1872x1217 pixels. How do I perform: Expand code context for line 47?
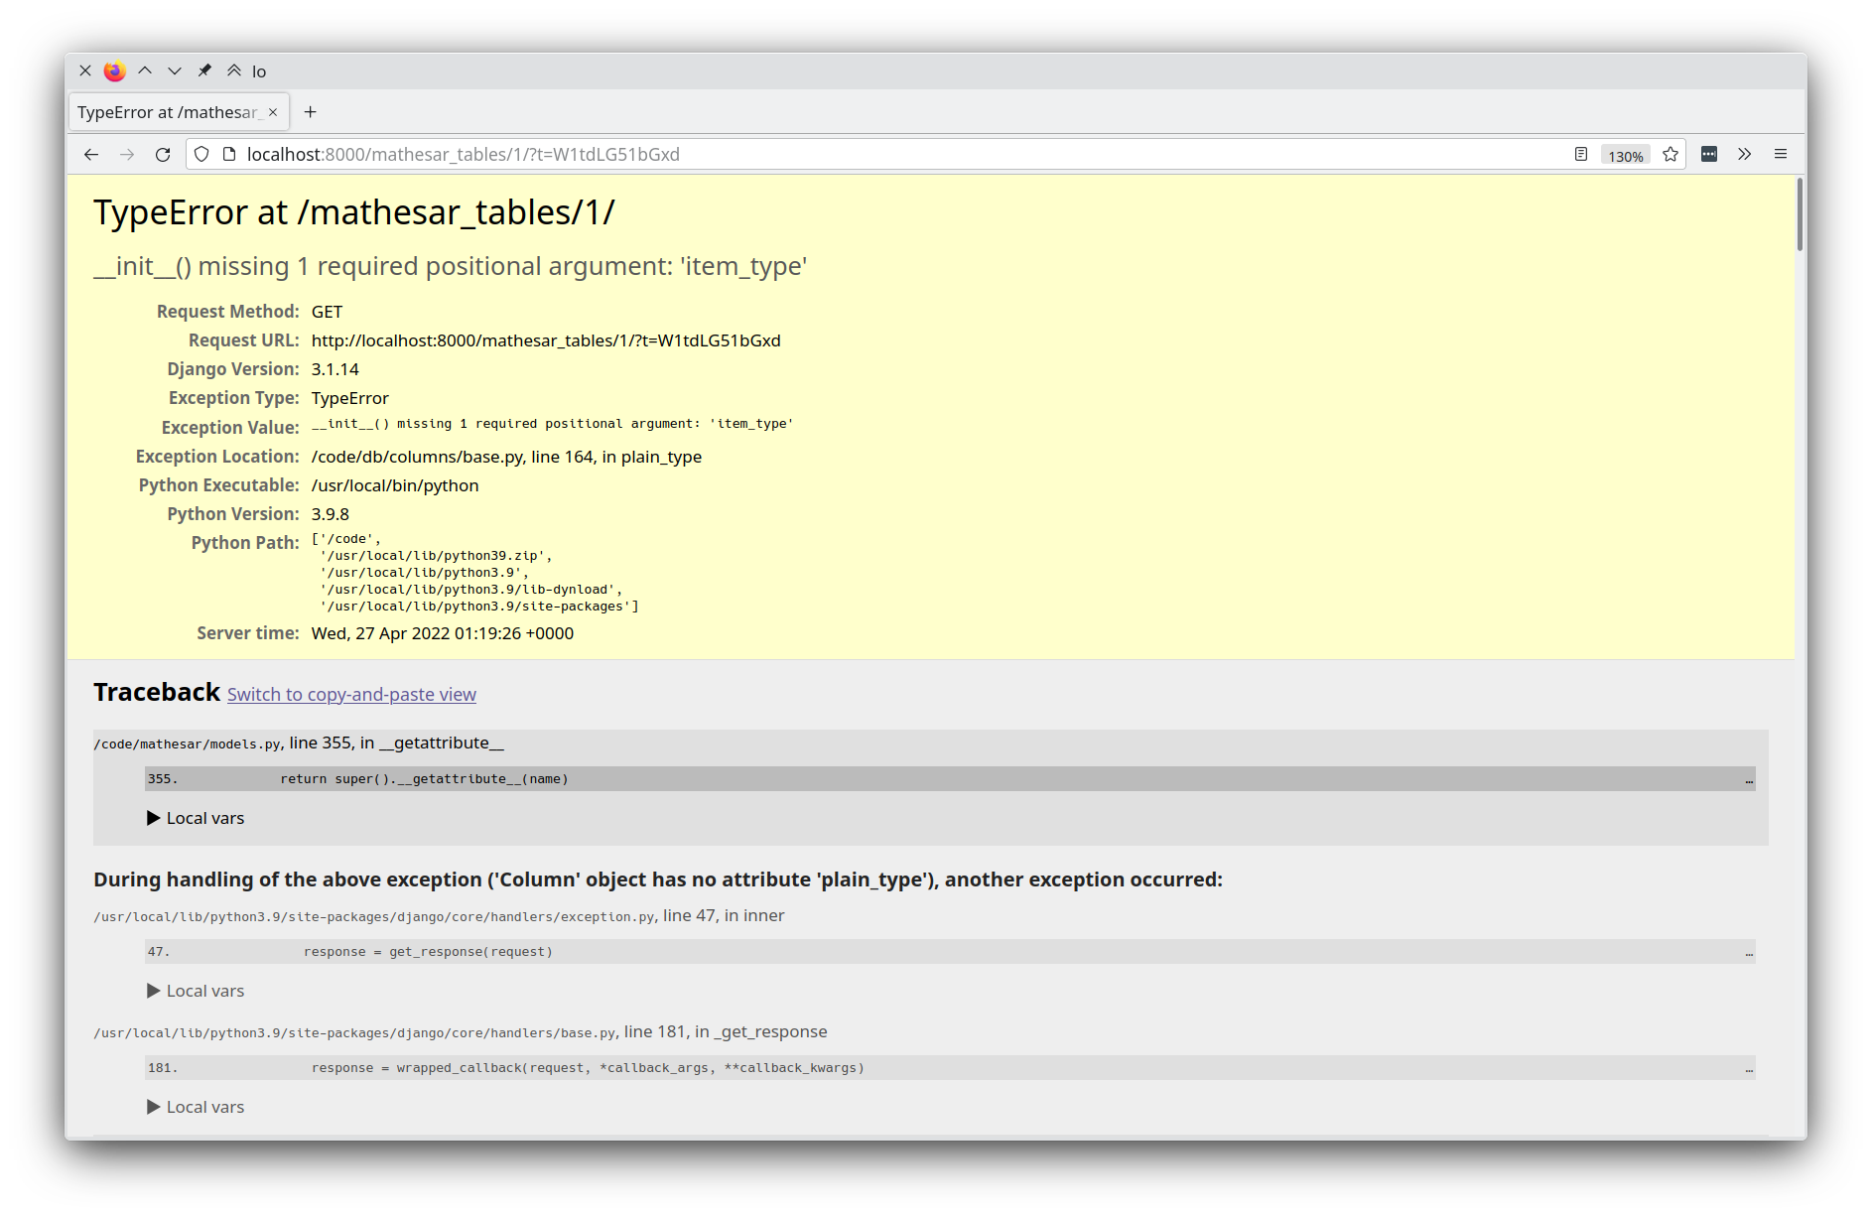(x=950, y=952)
